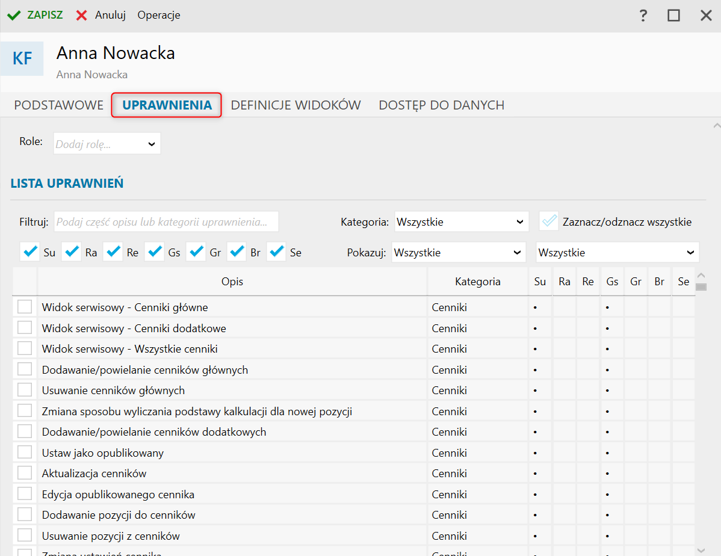Viewport: 721px width, 556px height.
Task: Select text Ustaw jako opublikowany
Action: (102, 453)
